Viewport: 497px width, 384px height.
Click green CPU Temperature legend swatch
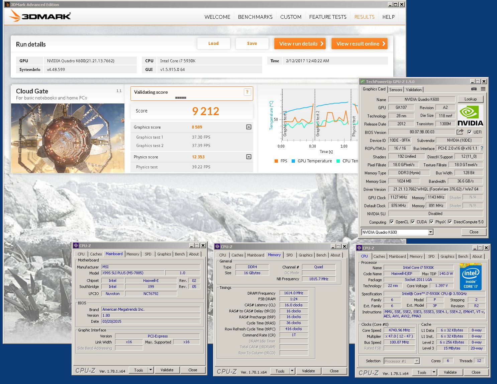pyautogui.click(x=338, y=161)
